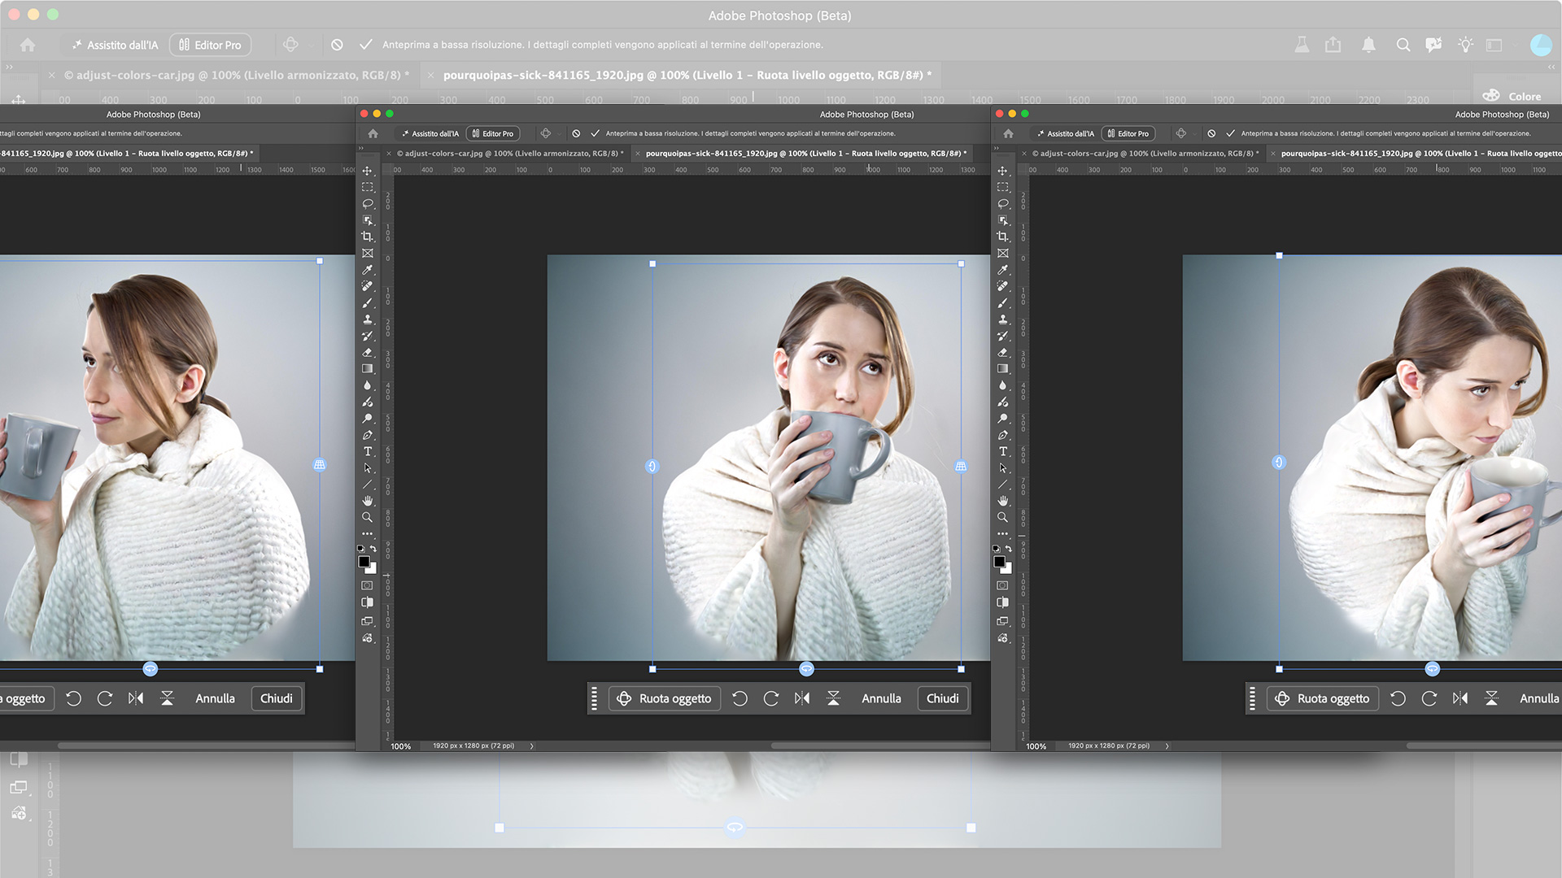
Task: Expand the toolbar double-arrow in middle window
Action: pyautogui.click(x=362, y=149)
